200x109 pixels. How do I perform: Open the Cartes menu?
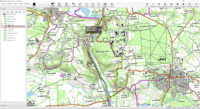coord(15,3)
